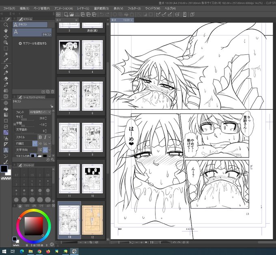The image size is (276, 255).
Task: Select first line alignment option
Action: click(35, 143)
